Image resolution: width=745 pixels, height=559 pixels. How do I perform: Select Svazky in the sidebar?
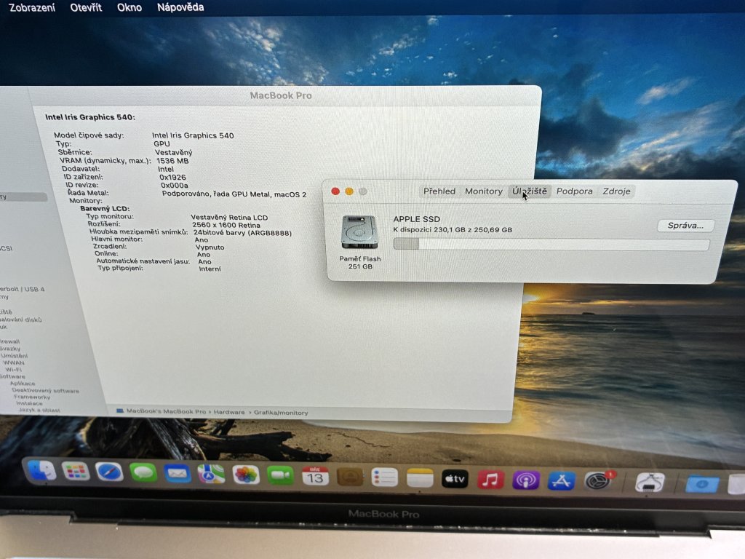[x=10, y=349]
